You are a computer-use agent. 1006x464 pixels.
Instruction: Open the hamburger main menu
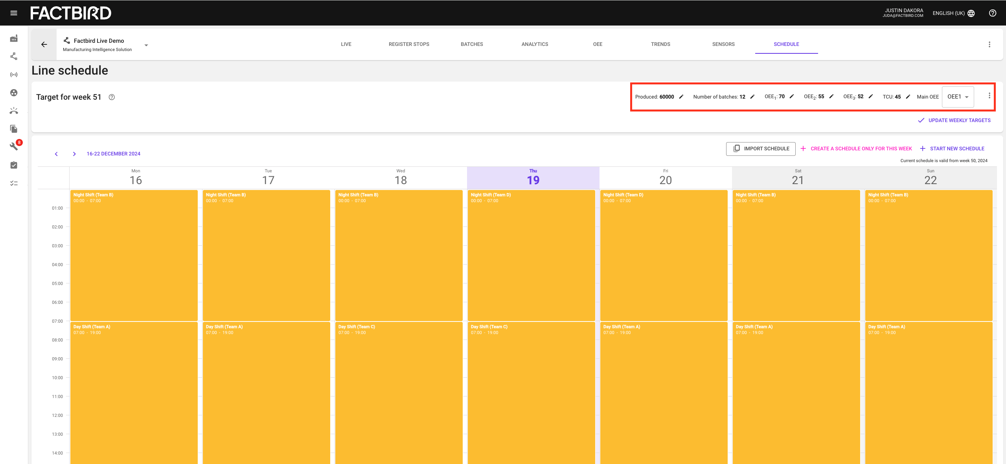pyautogui.click(x=14, y=13)
